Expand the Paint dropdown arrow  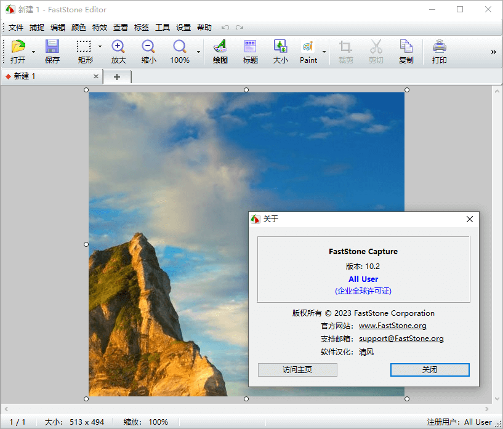[x=324, y=52]
